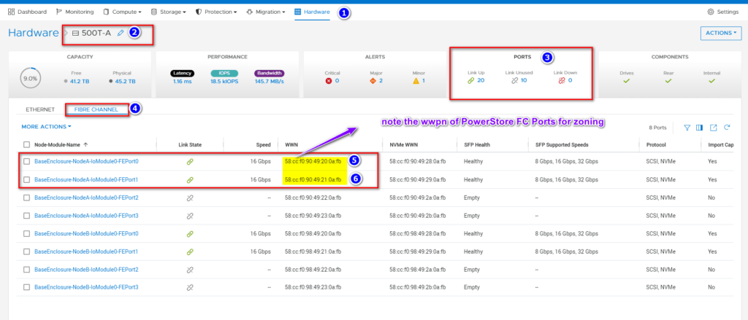Viewport: 748px width, 320px height.
Task: Click the Critical alerts red icon
Action: click(x=328, y=81)
